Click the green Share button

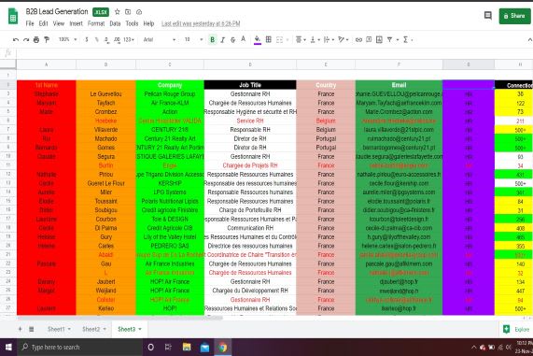pyautogui.click(x=514, y=16)
